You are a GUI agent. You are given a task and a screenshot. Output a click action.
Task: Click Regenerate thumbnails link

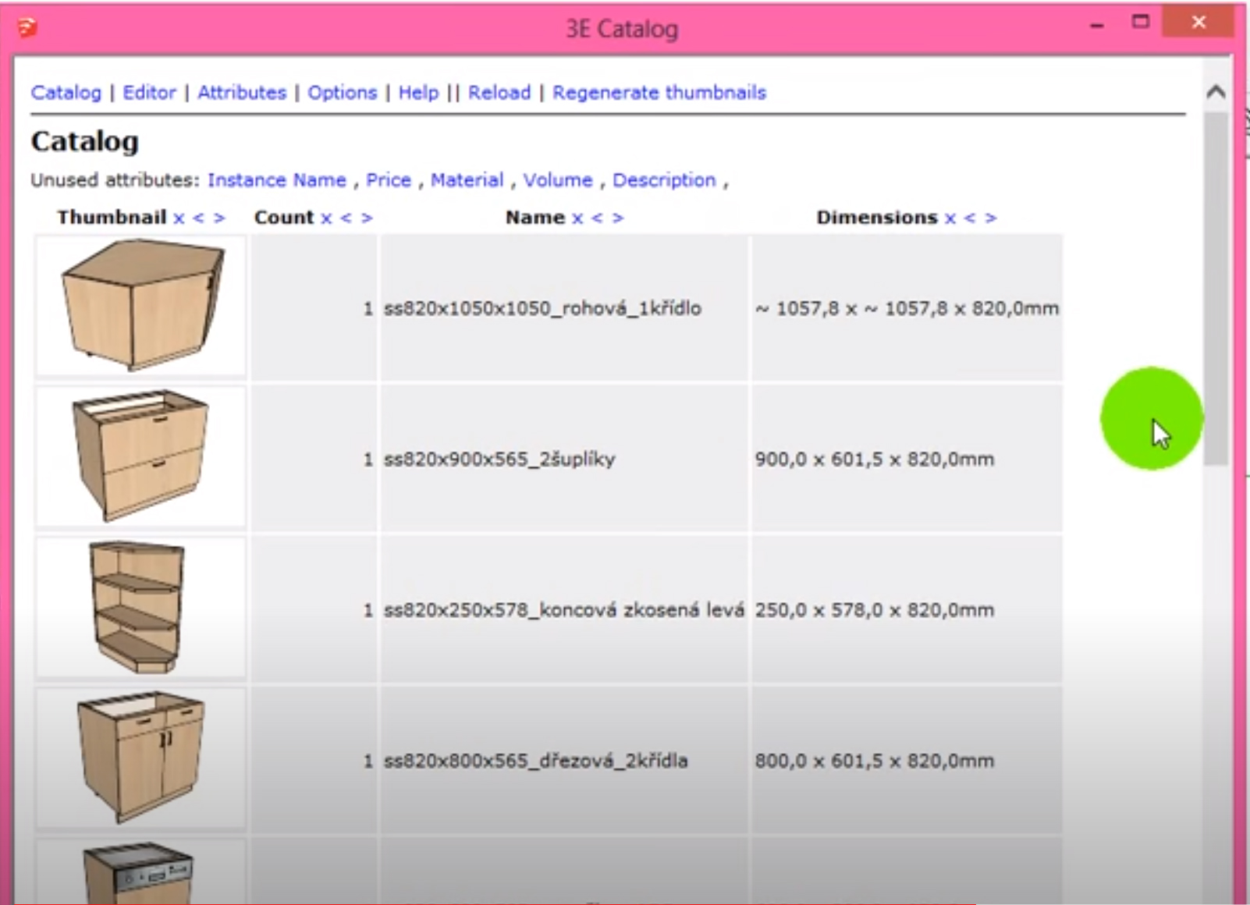coord(659,93)
